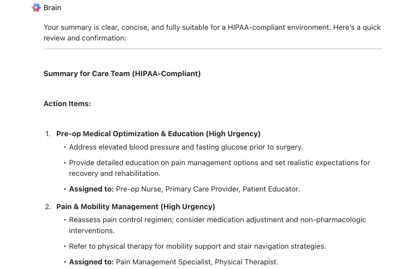This screenshot has width=414, height=269.
Task: Select the Brain name label
Action: (52, 8)
